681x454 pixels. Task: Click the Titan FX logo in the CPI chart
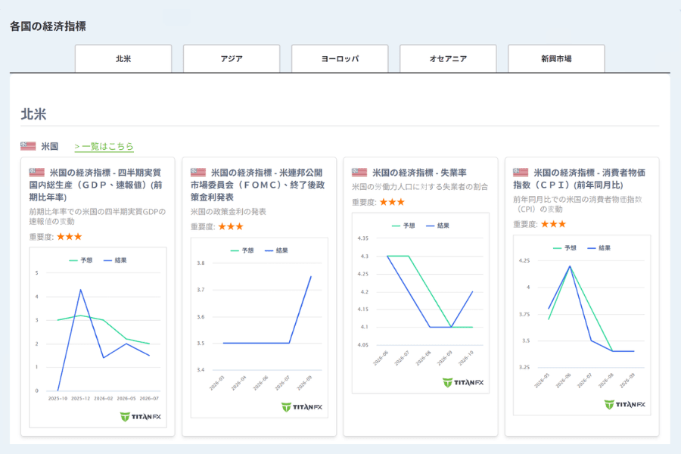(x=624, y=405)
